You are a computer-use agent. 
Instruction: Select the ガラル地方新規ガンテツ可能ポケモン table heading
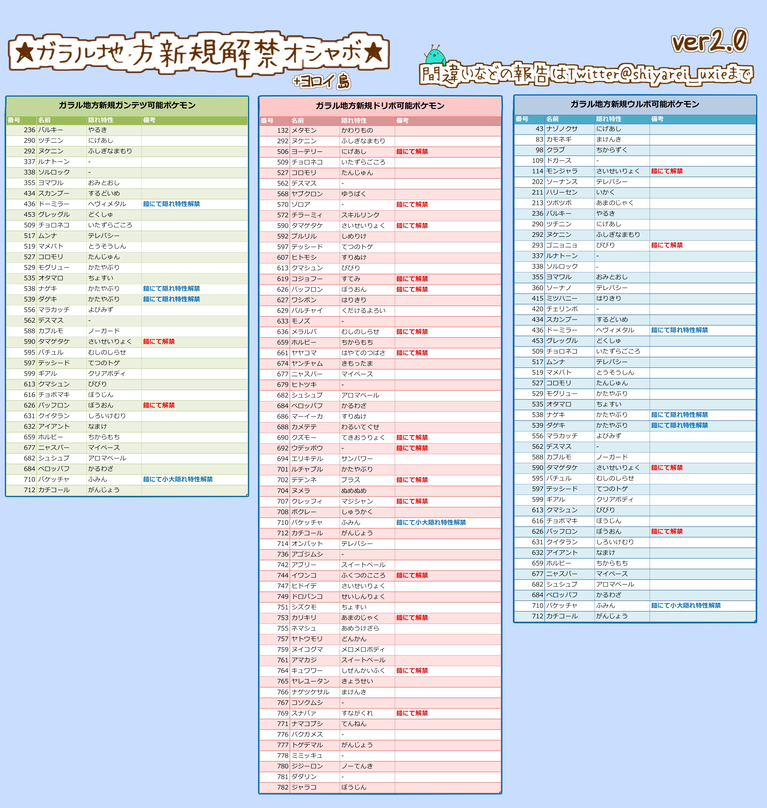coord(127,105)
